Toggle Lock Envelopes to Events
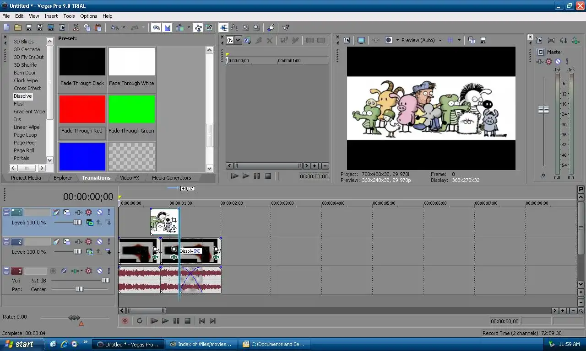Screen dimensions: 586x351 point(198,28)
